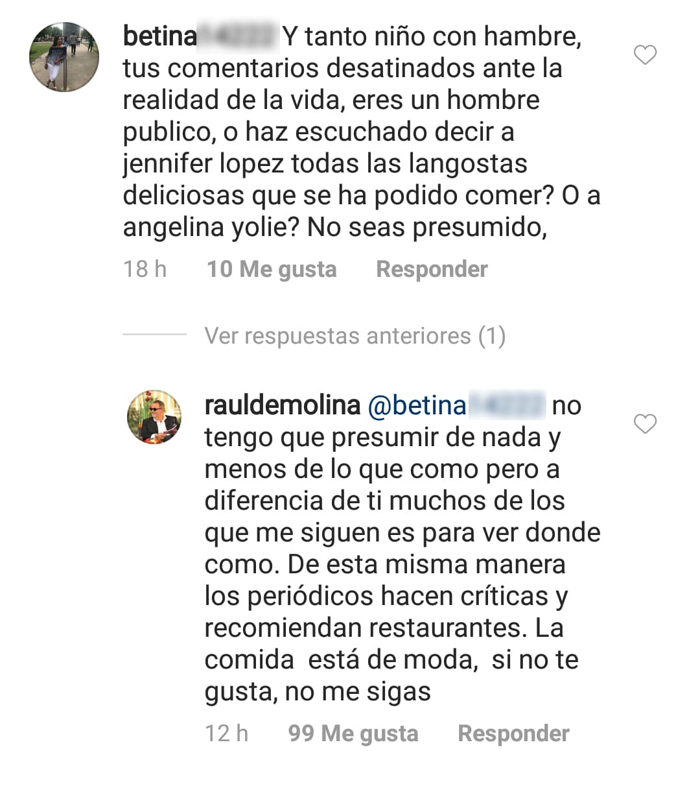Viewport: 700px width, 786px height.
Task: Like rauldemolina's reply with the heart icon
Action: click(x=644, y=423)
